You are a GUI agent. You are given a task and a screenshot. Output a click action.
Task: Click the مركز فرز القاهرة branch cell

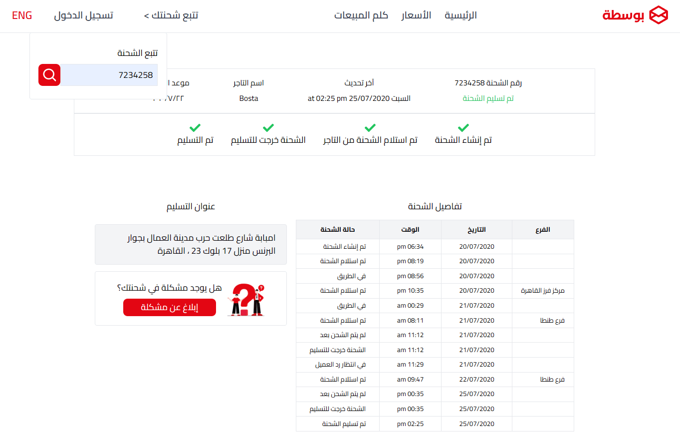click(x=543, y=291)
